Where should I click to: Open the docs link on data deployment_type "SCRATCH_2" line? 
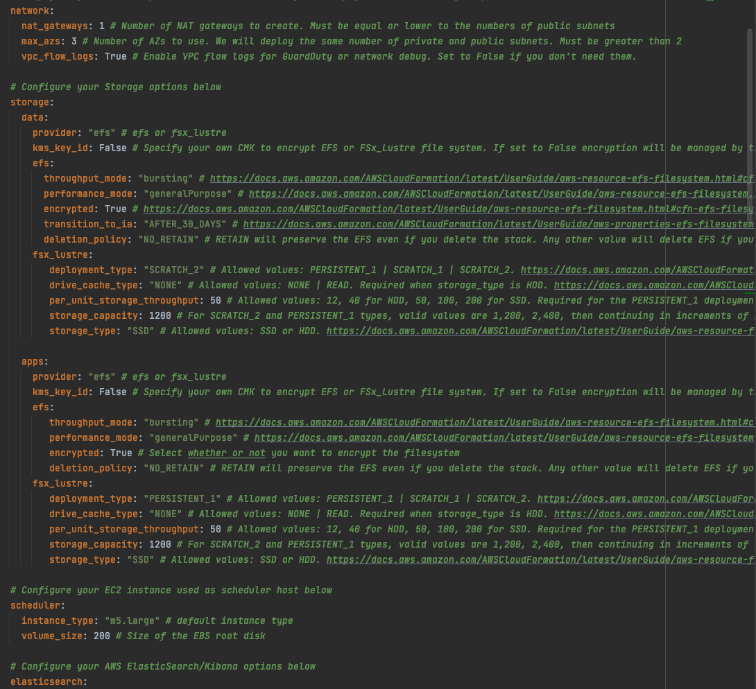pyautogui.click(x=637, y=270)
